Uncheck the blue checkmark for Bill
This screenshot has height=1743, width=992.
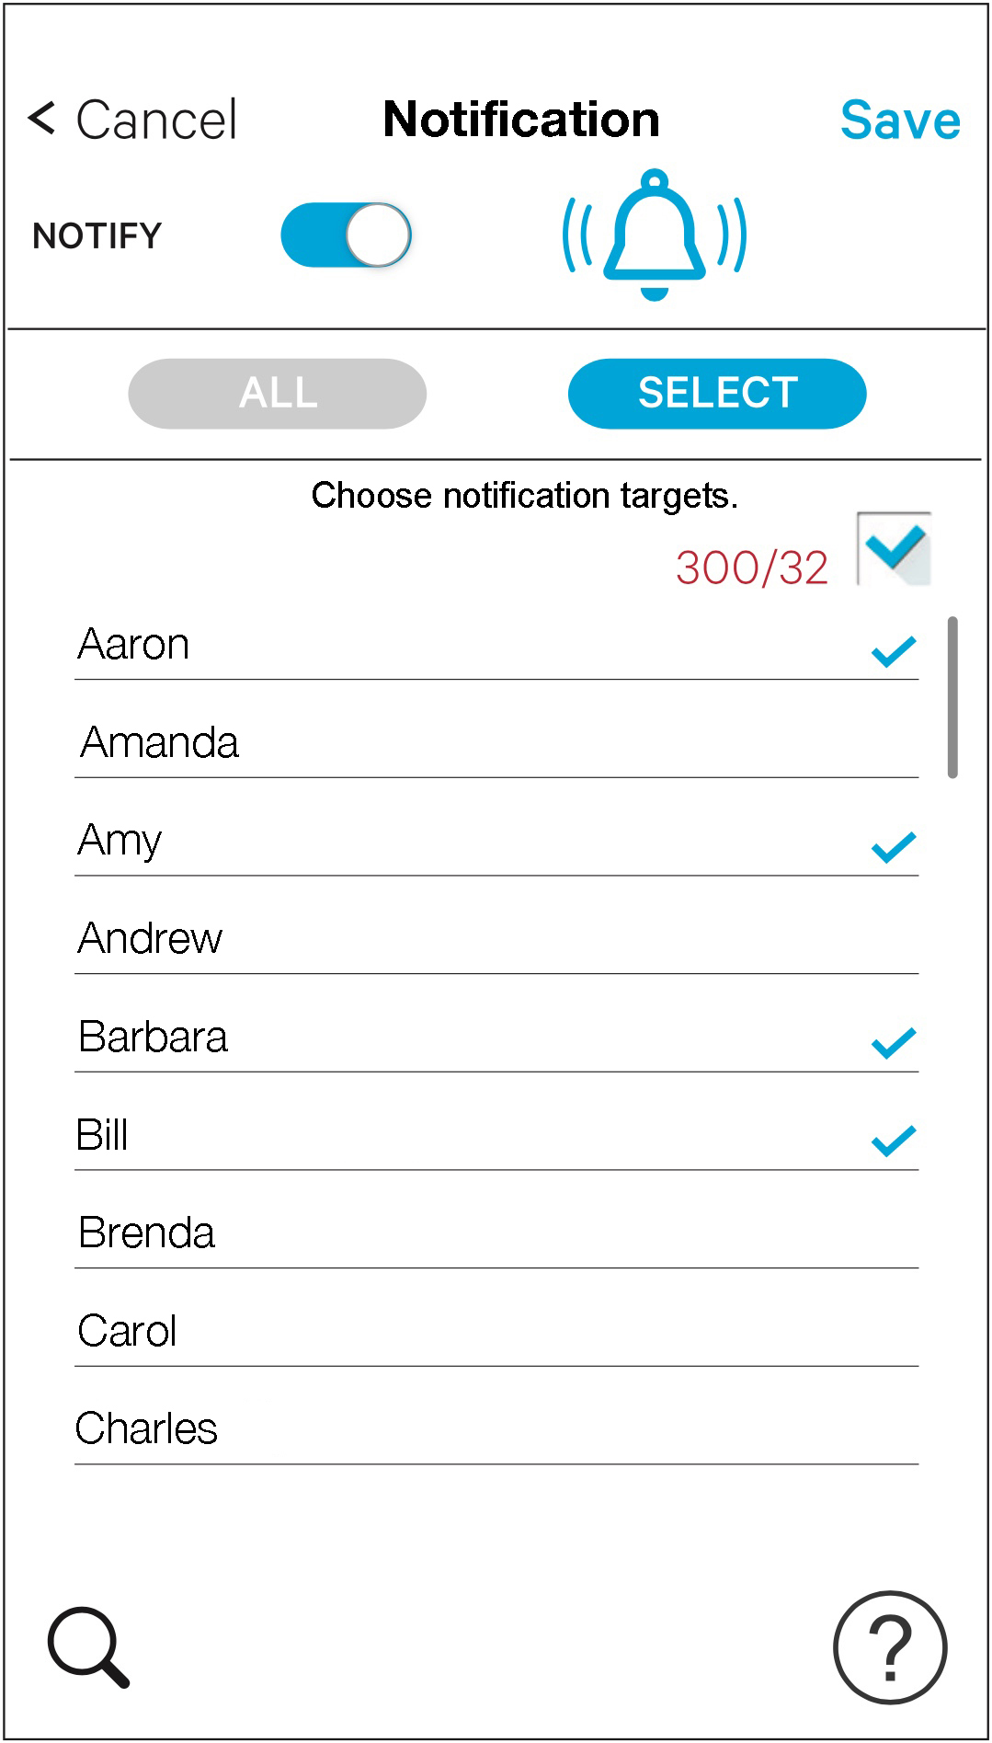pos(893,1141)
